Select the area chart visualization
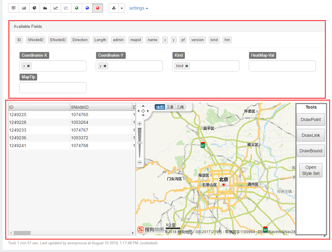This screenshot has width=332, height=252. point(45,8)
